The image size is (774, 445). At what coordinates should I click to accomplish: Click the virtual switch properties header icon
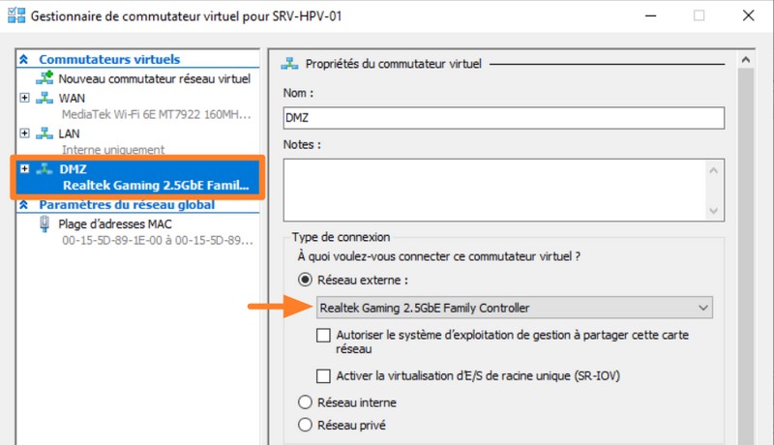(x=288, y=64)
